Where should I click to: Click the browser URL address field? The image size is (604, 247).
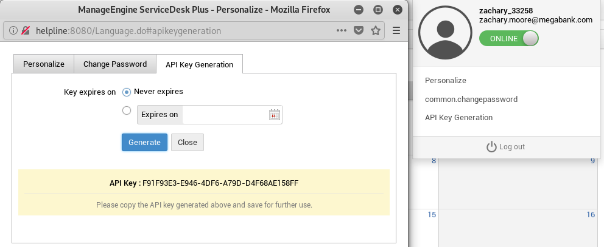pos(183,30)
